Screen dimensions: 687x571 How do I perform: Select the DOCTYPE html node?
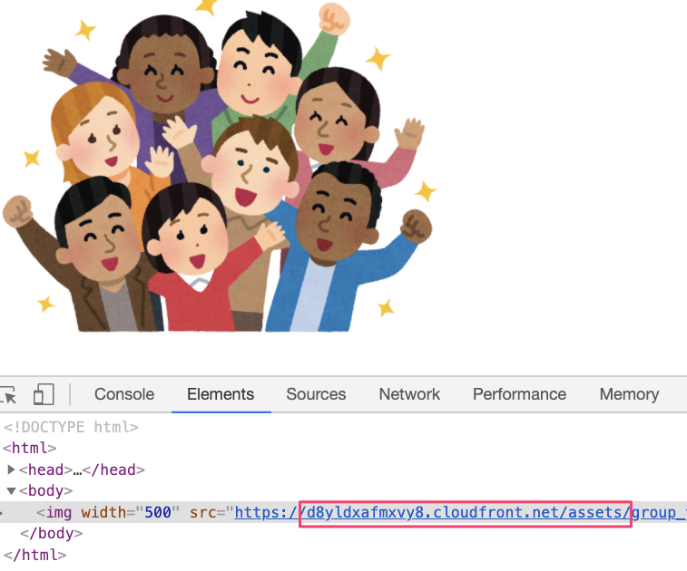pos(71,426)
